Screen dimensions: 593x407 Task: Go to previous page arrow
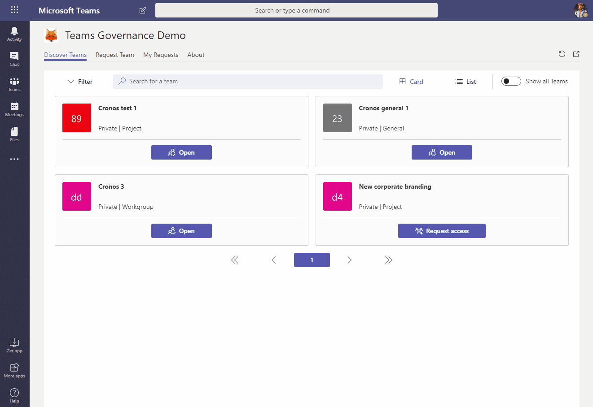(x=274, y=260)
